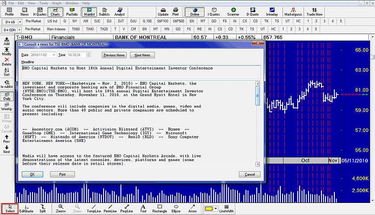The image size is (375, 215).
Task: Click the 'to sublist' sidebar icon
Action: (7, 84)
